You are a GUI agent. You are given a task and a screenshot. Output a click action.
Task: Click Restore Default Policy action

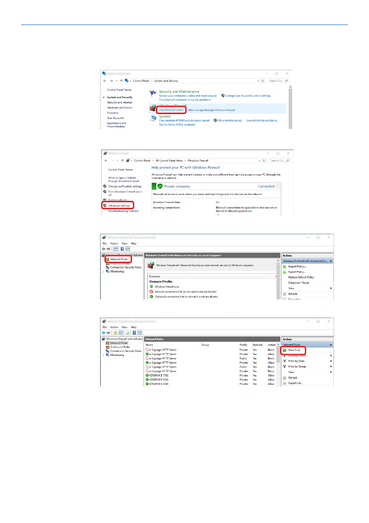point(301,277)
